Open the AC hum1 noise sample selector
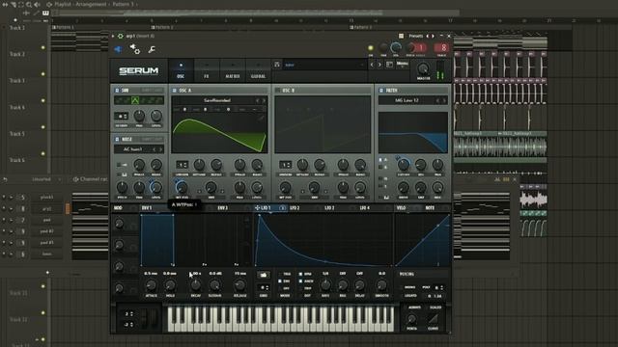The width and height of the screenshot is (618, 347). tap(133, 149)
